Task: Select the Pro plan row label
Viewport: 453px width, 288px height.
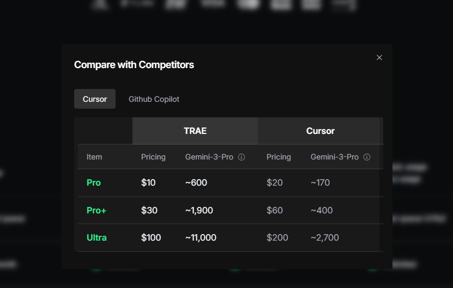Action: point(94,183)
